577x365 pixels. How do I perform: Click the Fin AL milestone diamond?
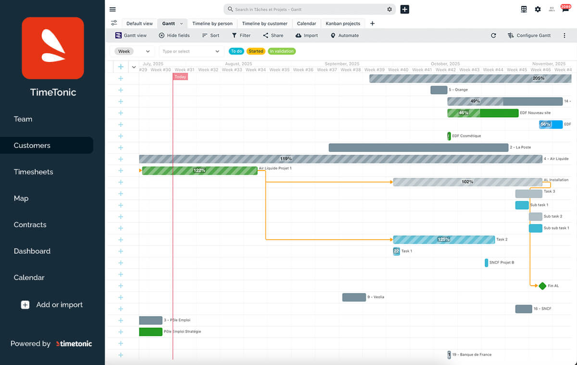coord(542,286)
